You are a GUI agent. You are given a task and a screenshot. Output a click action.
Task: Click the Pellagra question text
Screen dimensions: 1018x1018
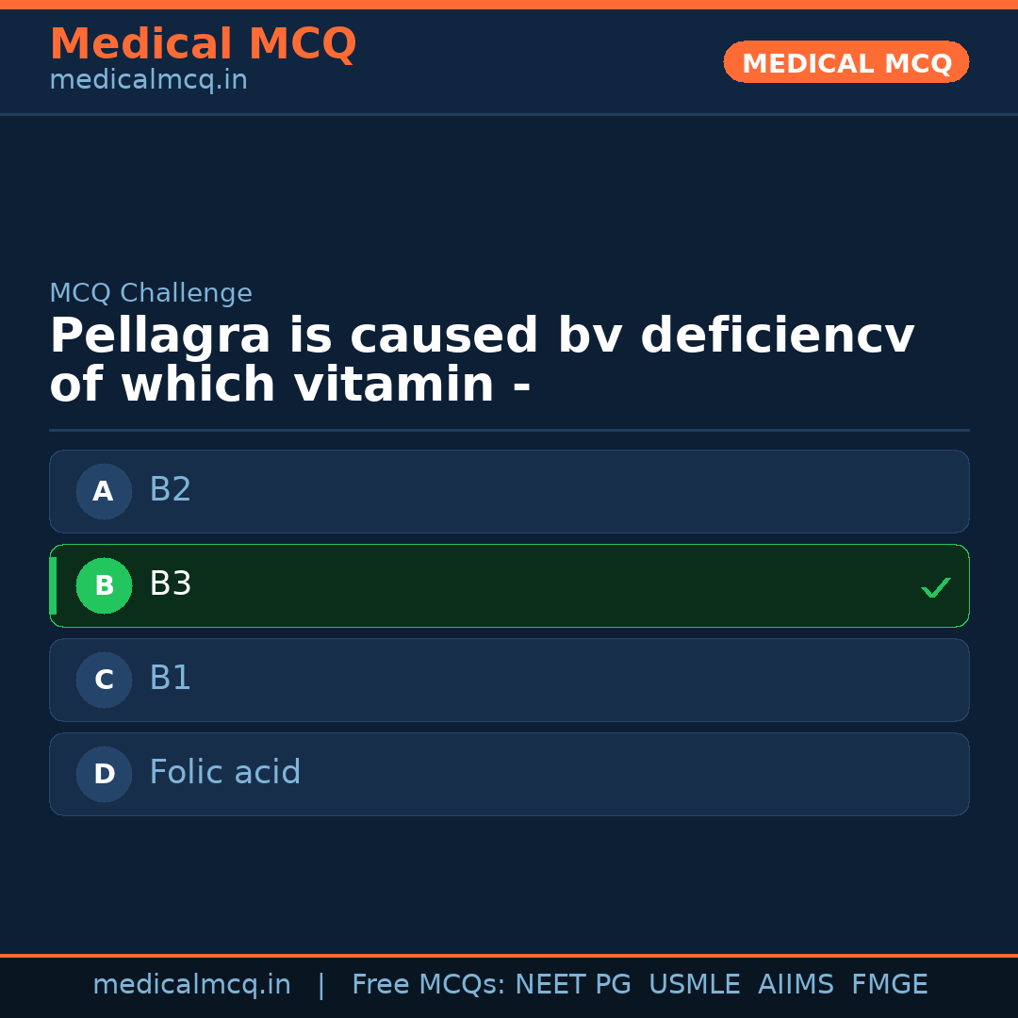pyautogui.click(x=481, y=361)
